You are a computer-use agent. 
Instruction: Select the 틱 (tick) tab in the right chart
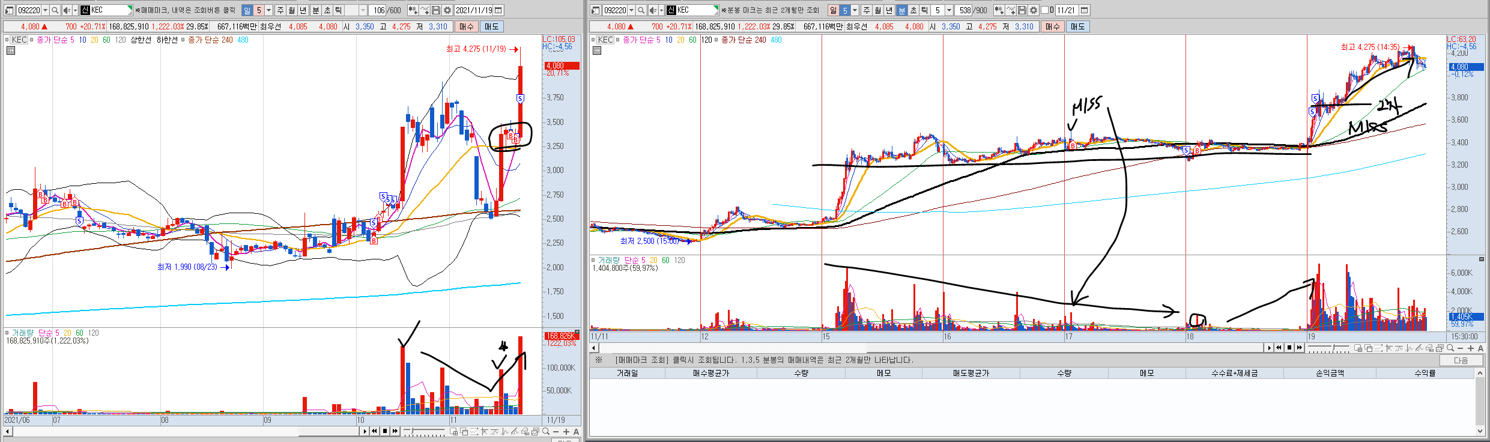point(925,10)
